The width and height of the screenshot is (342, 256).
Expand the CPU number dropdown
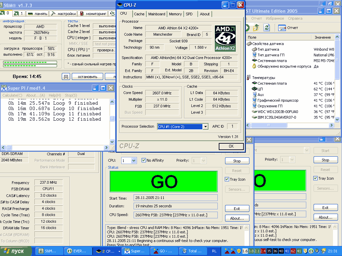134,161
